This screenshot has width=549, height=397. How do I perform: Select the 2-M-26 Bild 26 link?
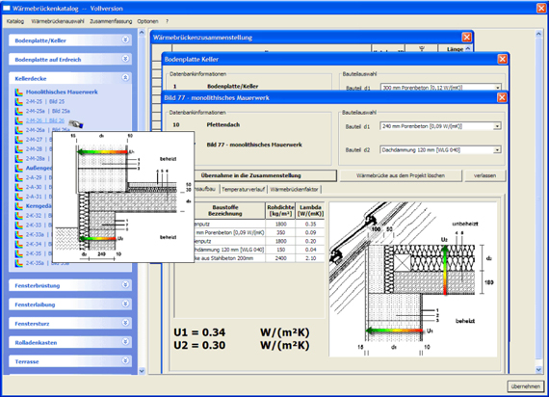pos(45,120)
